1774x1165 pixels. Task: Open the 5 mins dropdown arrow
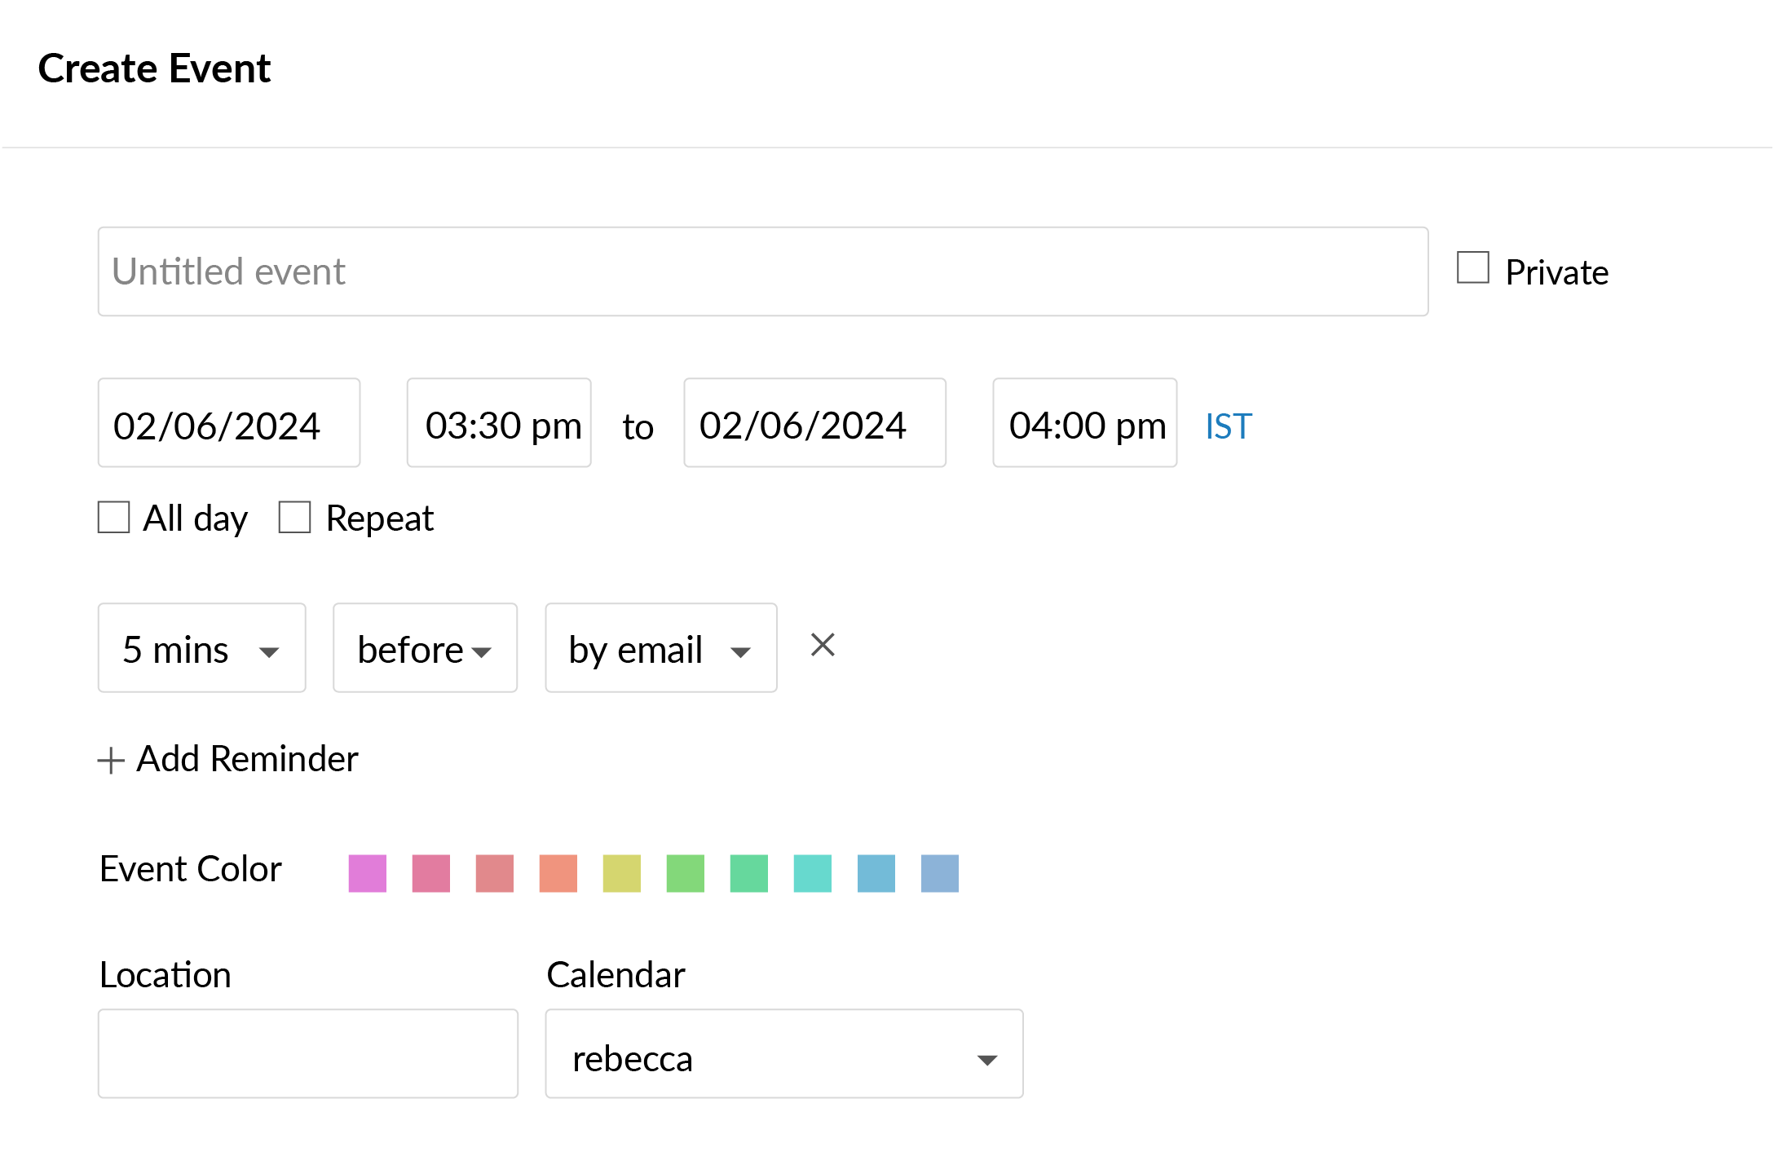tap(269, 650)
